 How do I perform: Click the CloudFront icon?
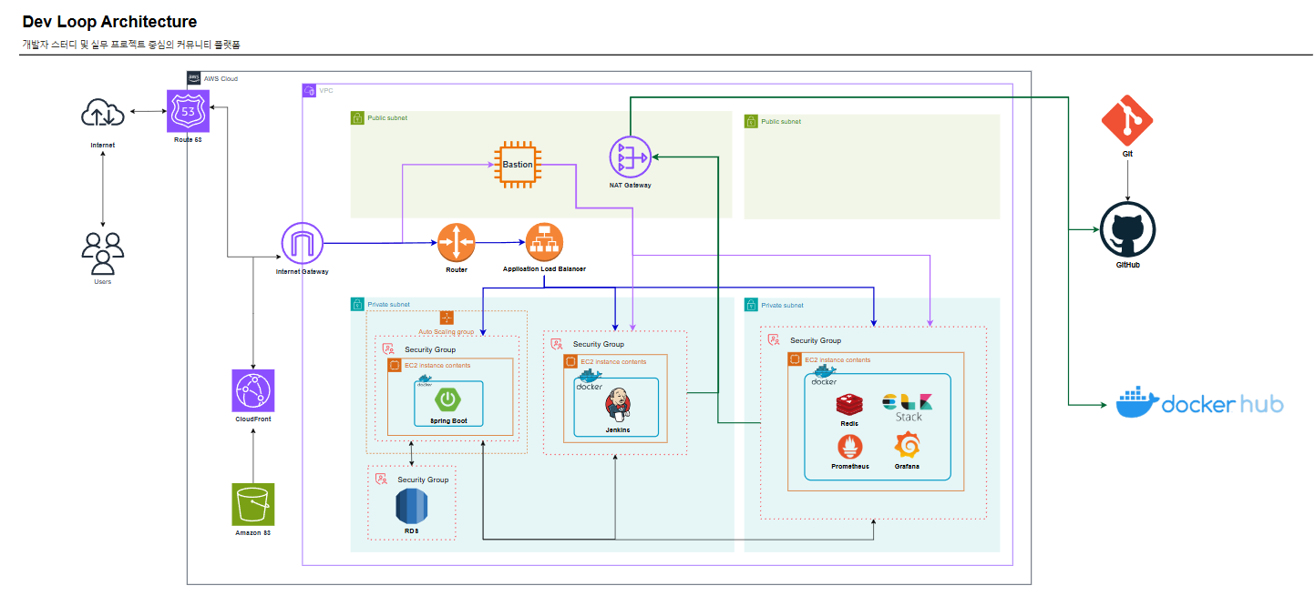coord(253,391)
